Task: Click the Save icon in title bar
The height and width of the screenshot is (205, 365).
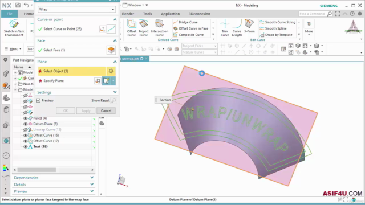Action: [18, 5]
